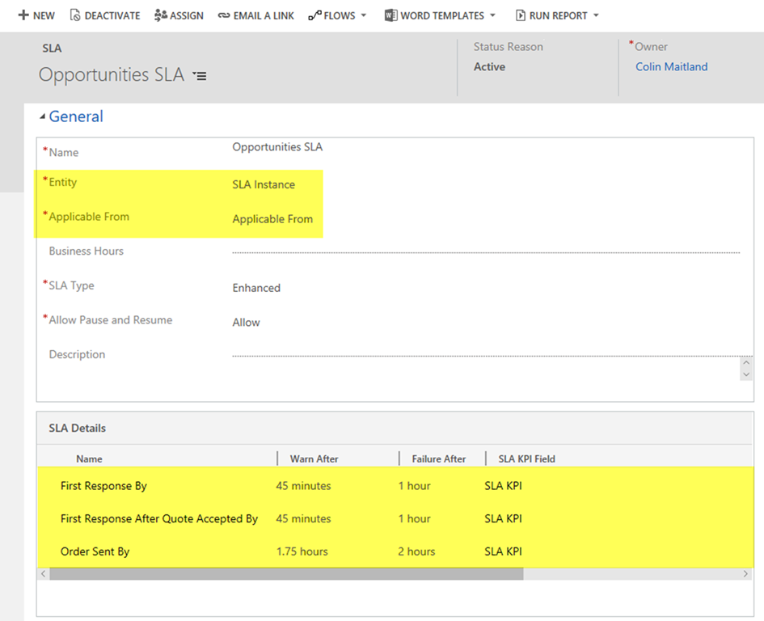Open owner Colin Maitland link

pyautogui.click(x=671, y=67)
